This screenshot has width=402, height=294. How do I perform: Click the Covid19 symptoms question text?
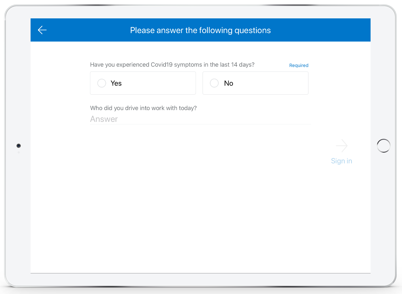[x=172, y=65]
